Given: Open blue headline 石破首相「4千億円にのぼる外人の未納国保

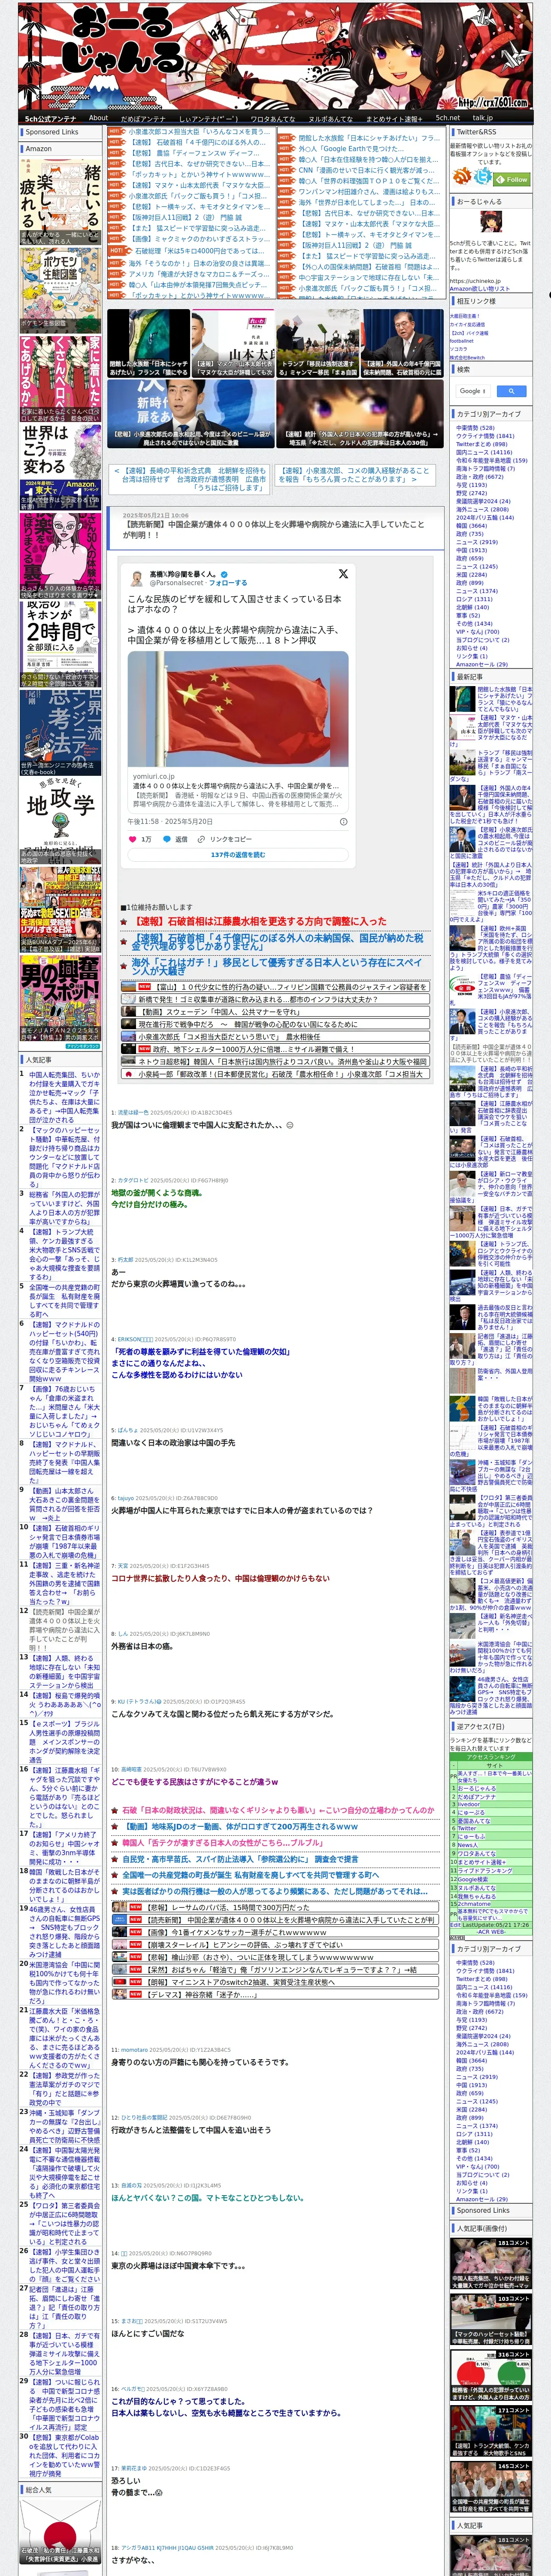Looking at the screenshot, I should (x=278, y=941).
